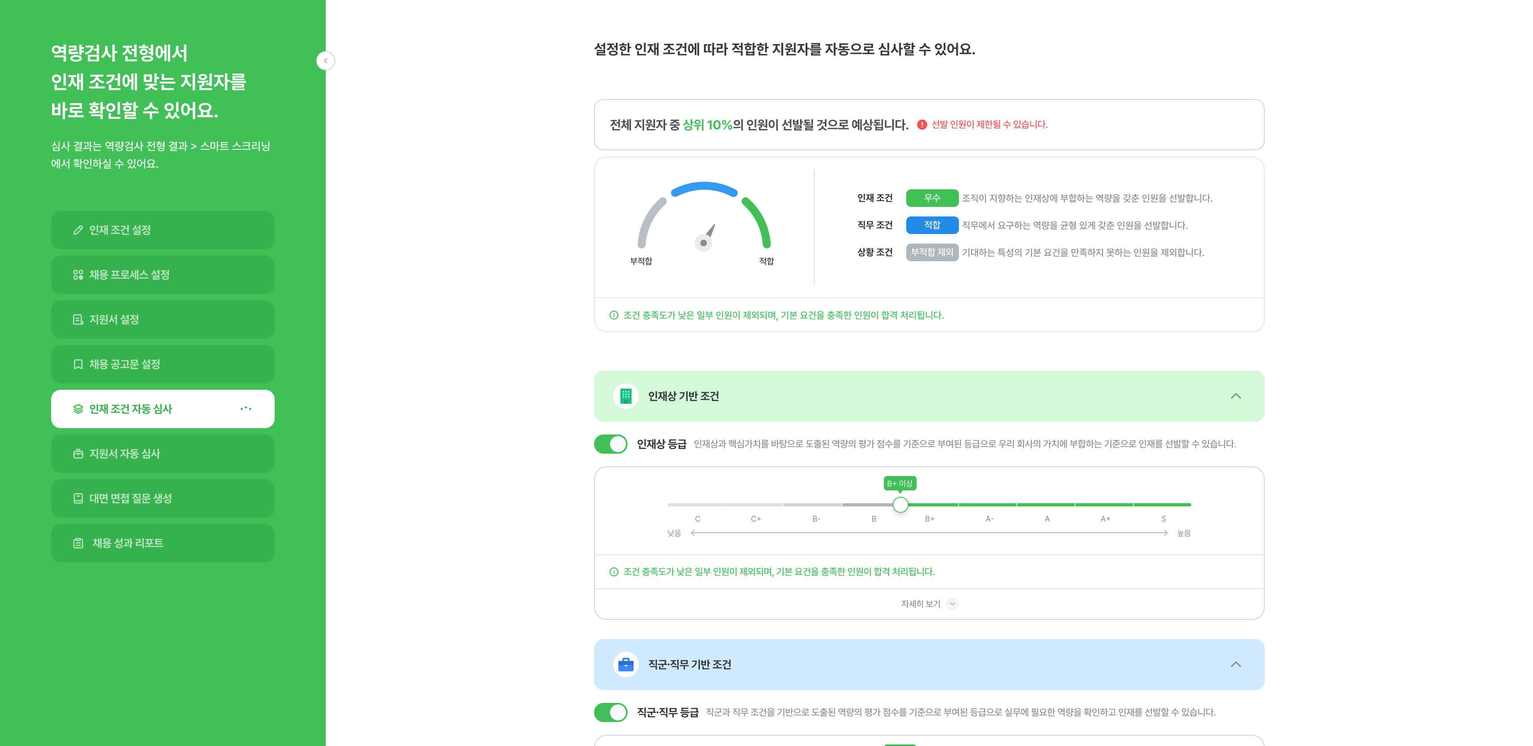This screenshot has width=1533, height=746.
Task: Open the 지원서 자동 심사 menu
Action: [162, 454]
